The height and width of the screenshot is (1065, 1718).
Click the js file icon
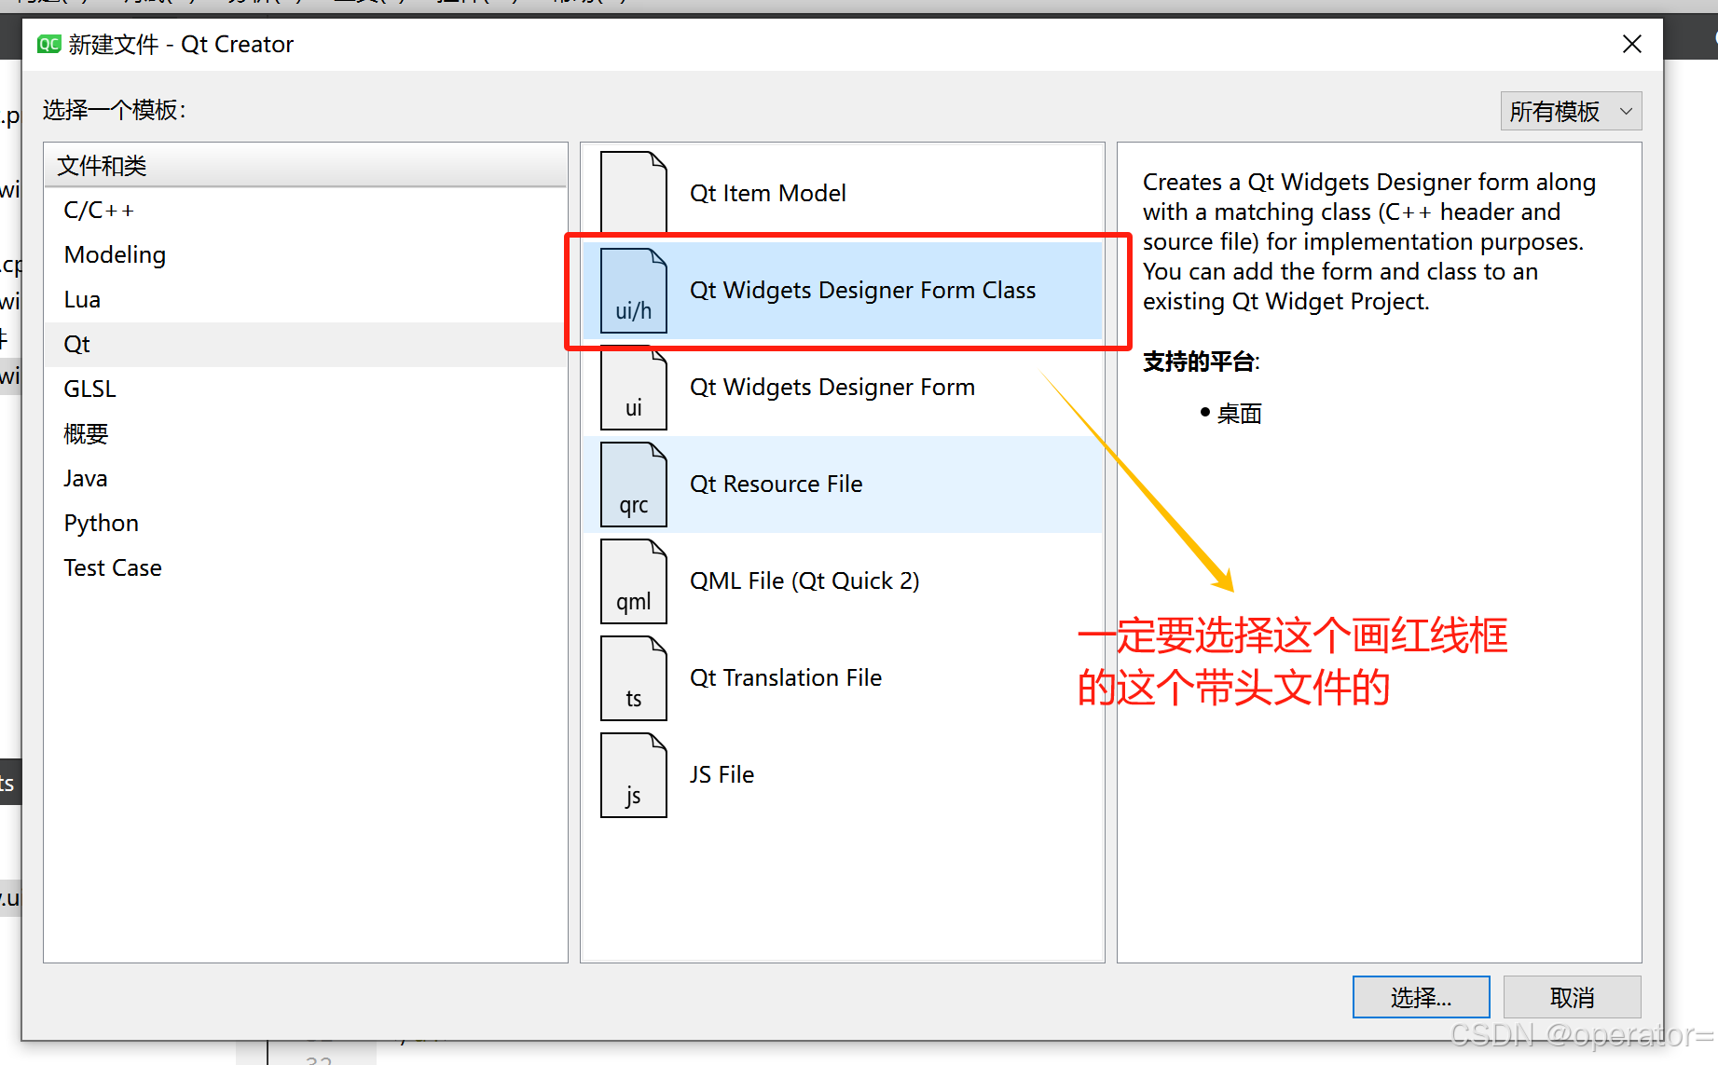pyautogui.click(x=634, y=775)
